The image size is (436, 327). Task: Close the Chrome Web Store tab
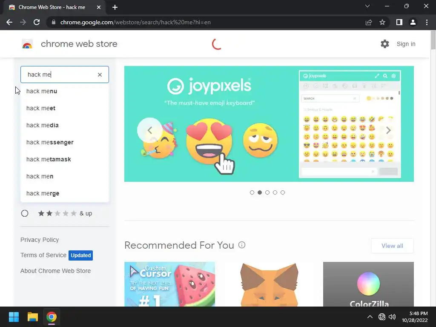[99, 8]
